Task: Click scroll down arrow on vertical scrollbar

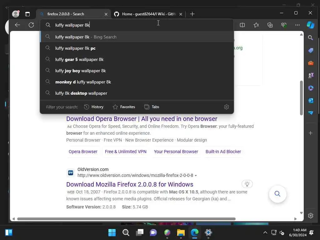Action: click(x=301, y=213)
